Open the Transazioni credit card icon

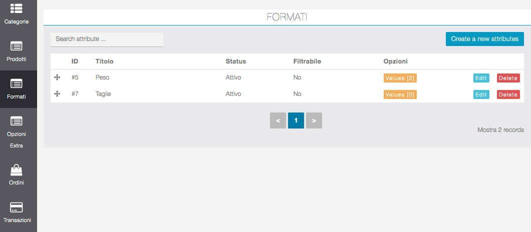(x=17, y=207)
